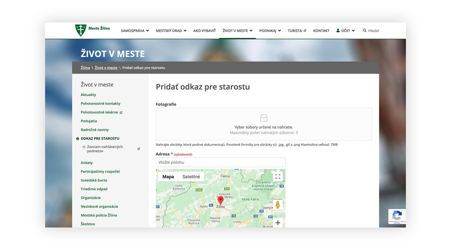
Task: Click the Street View pegman icon
Action: [x=278, y=205]
